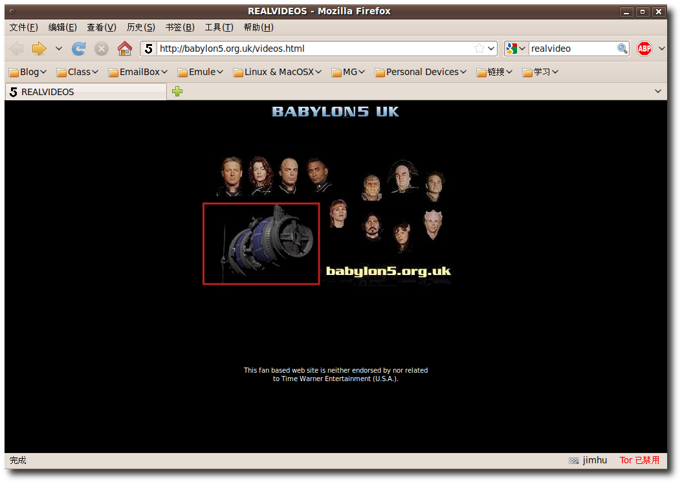Open the 文件(F) menu
Screen dimensions: 682x484
click(x=24, y=27)
